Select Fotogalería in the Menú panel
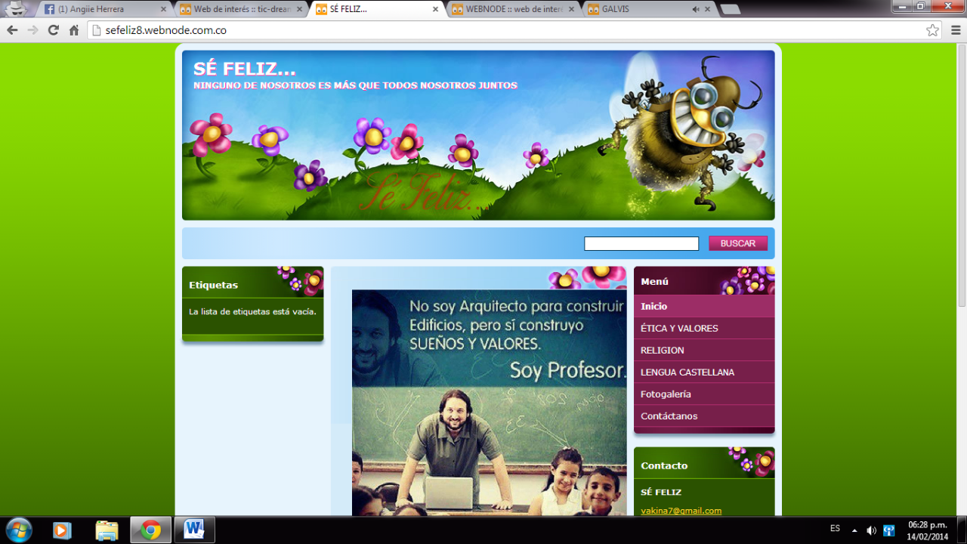The image size is (967, 544). coord(666,394)
